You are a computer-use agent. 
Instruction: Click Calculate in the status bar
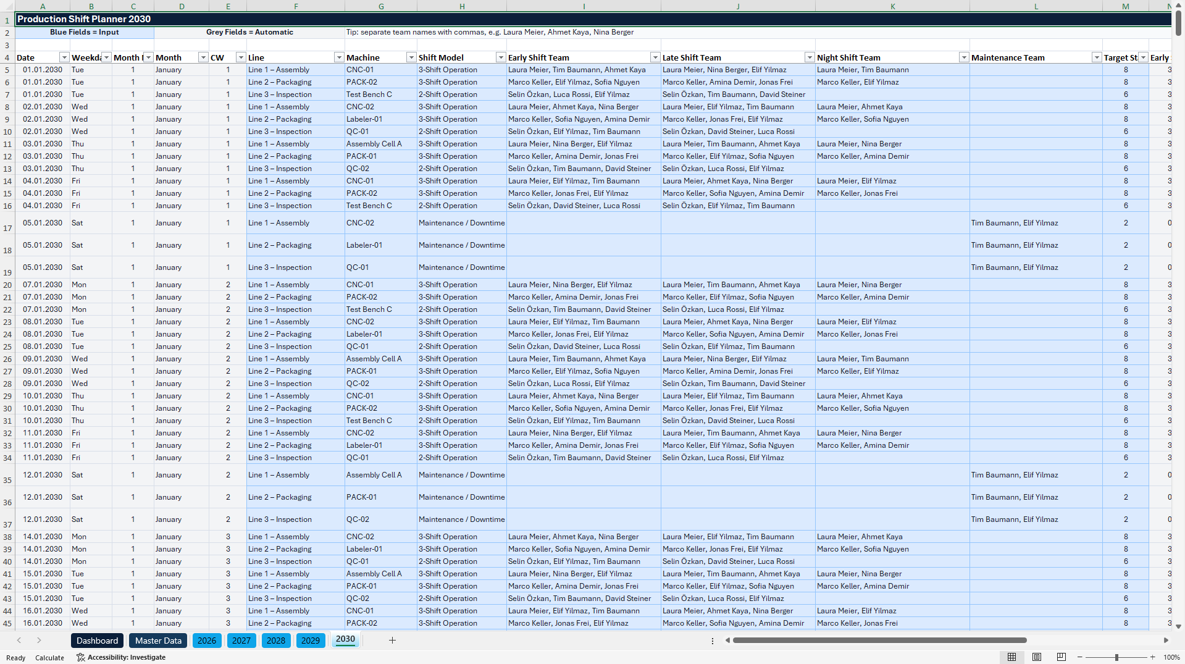[49, 658]
